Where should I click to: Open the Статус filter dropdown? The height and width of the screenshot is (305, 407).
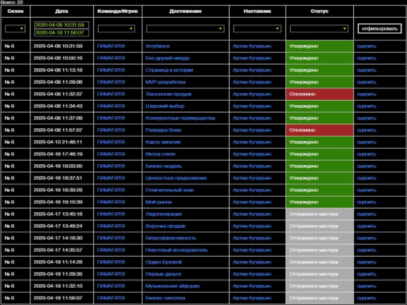319,29
